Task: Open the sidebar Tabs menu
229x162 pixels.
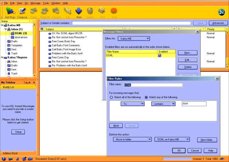Action: (x=27, y=83)
